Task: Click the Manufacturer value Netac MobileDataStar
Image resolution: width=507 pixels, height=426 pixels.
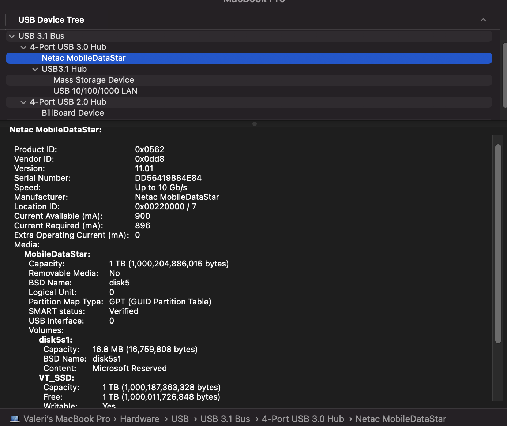Action: 177,197
